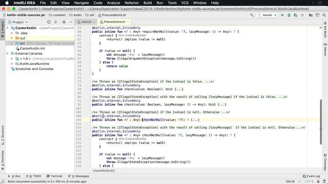This screenshot has width=328, height=184.
Task: Run MainKt with the green play icon
Action: point(282,15)
